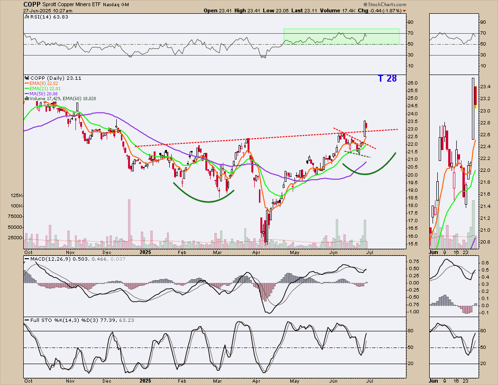The height and width of the screenshot is (385, 498).
Task: Click the RSI mountain icon beside RSI(14)
Action: pos(27,17)
